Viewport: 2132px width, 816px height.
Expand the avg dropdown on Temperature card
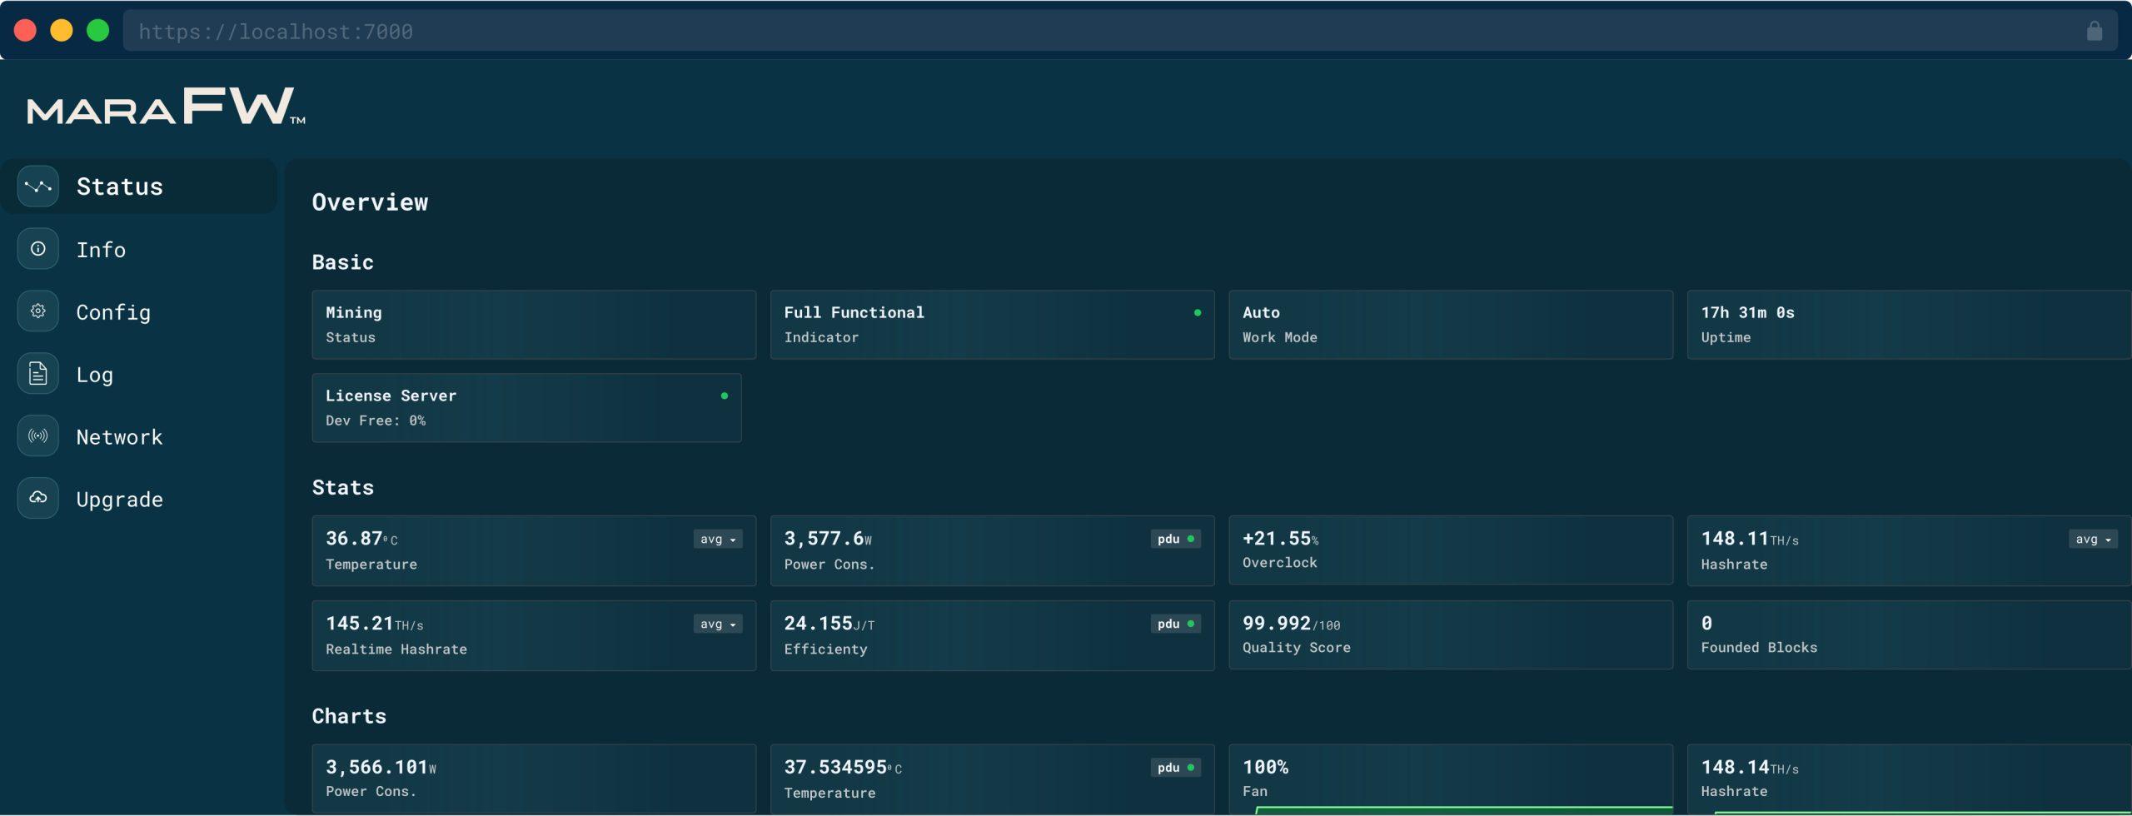(x=718, y=540)
